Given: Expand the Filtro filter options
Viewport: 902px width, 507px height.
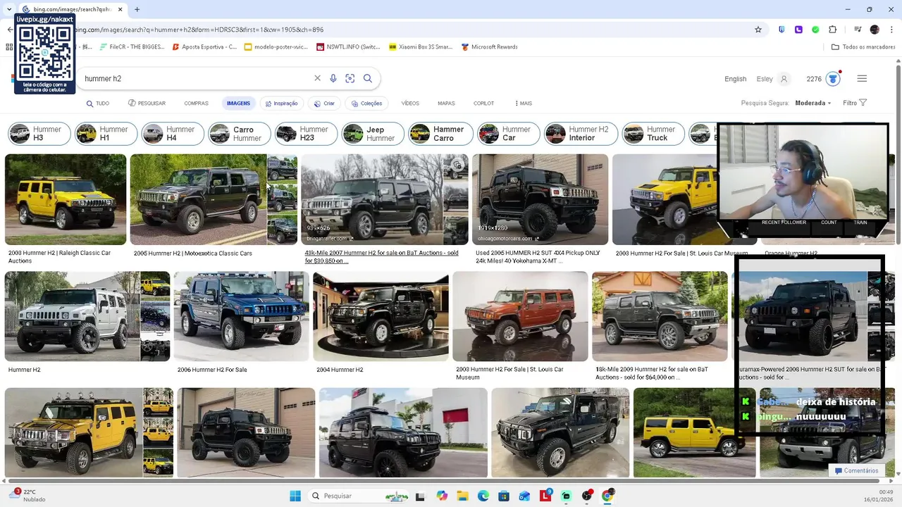Looking at the screenshot, I should [855, 103].
